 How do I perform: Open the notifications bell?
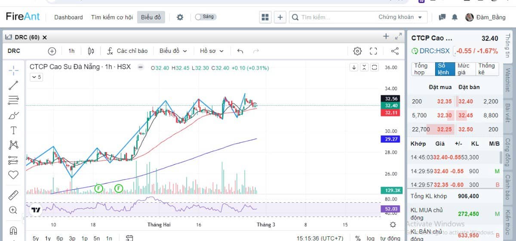[455, 17]
